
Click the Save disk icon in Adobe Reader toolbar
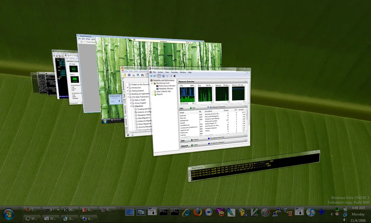click(129, 75)
